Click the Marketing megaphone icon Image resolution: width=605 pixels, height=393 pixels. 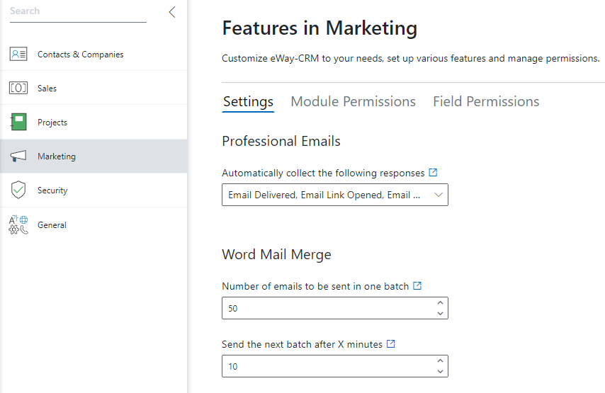pos(18,156)
